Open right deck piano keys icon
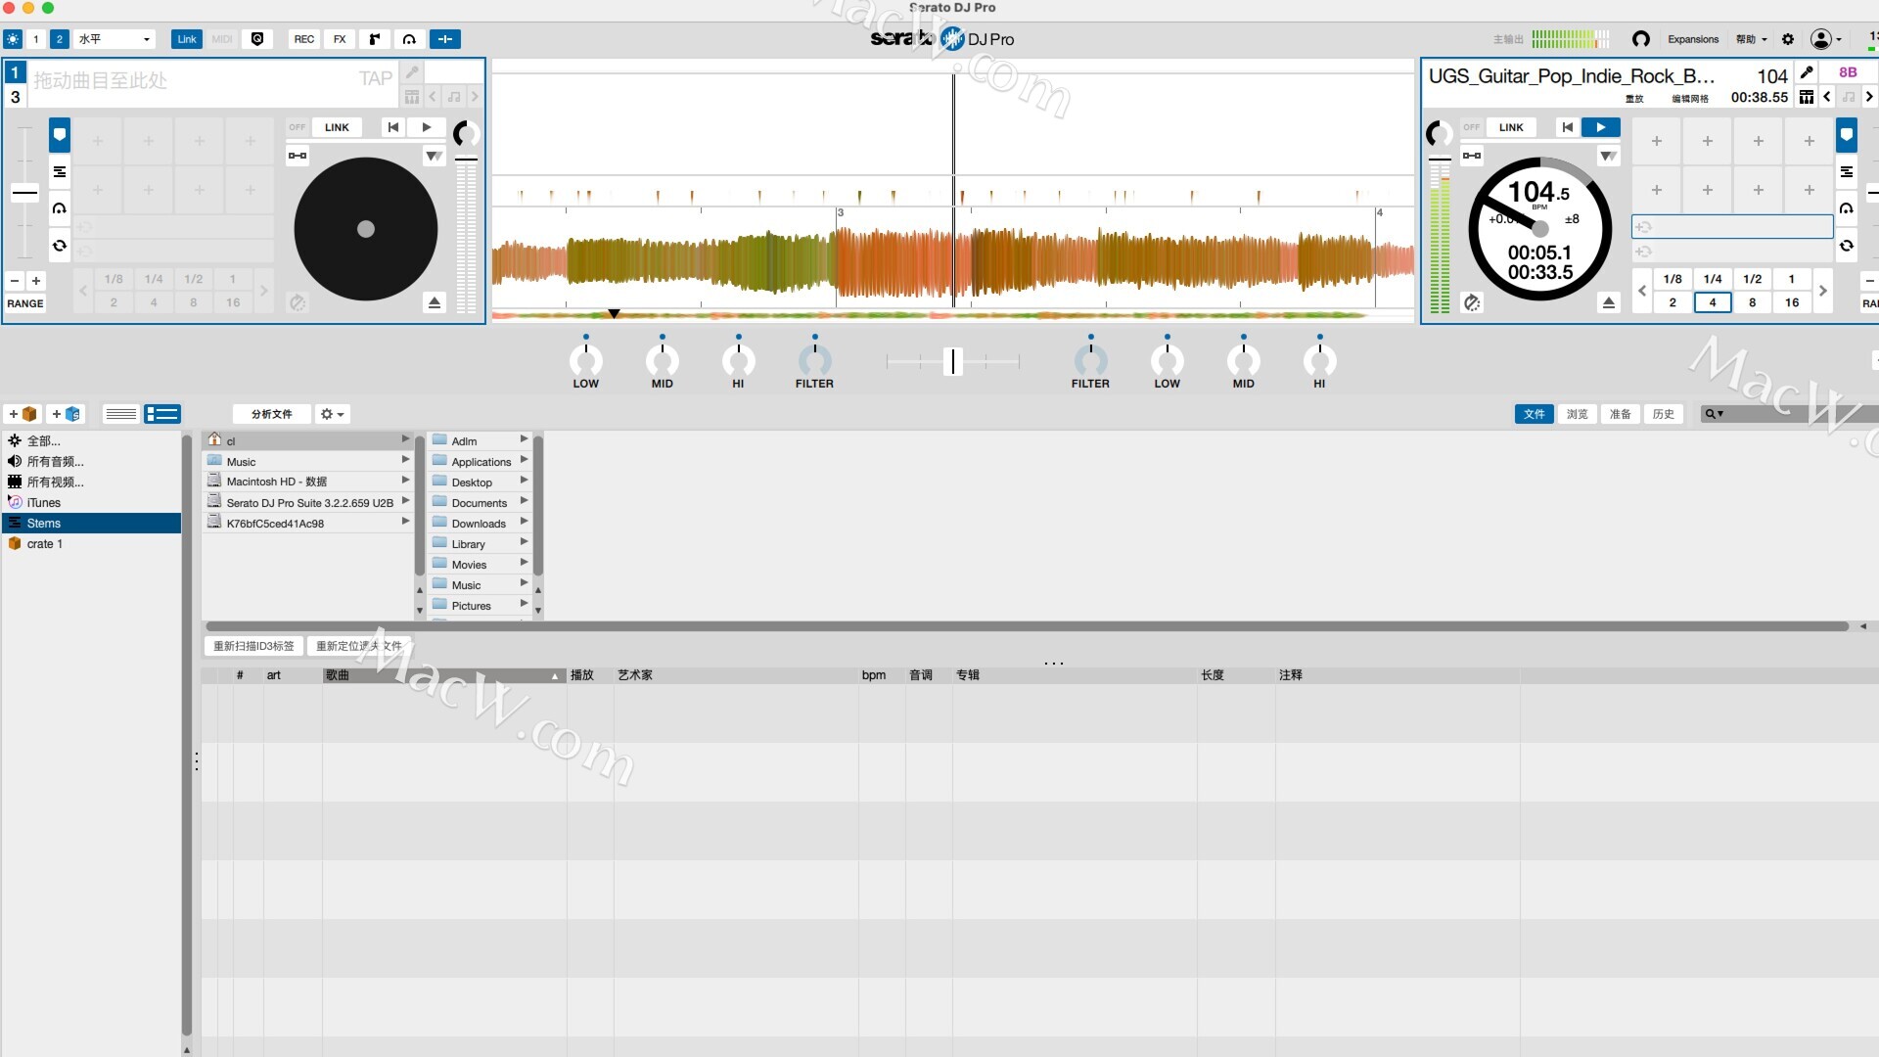The width and height of the screenshot is (1879, 1057). [x=1807, y=97]
